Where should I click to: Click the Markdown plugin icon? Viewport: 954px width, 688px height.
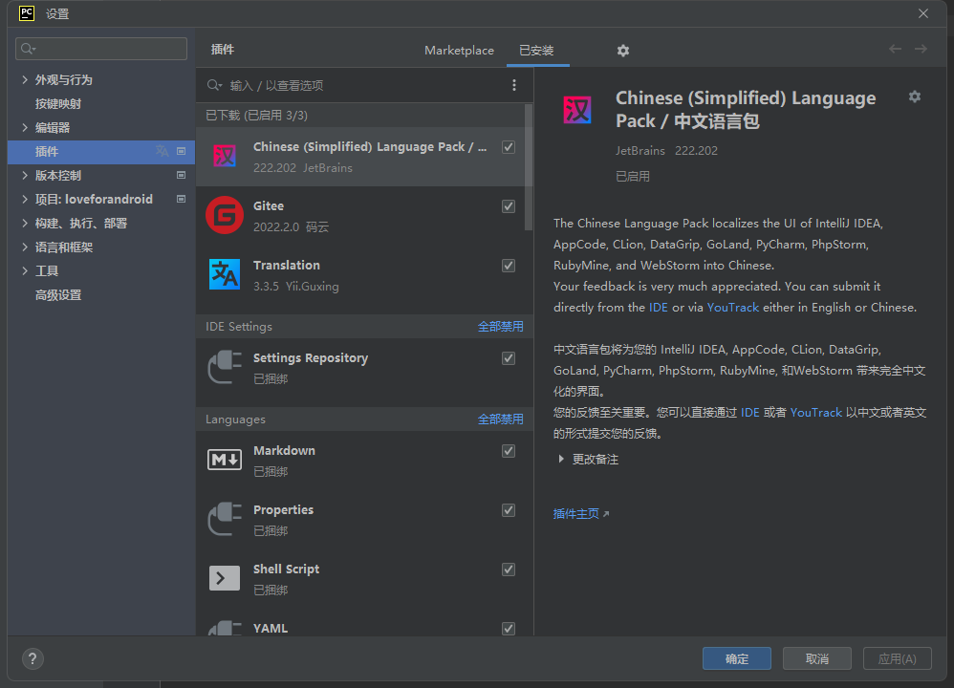[225, 460]
